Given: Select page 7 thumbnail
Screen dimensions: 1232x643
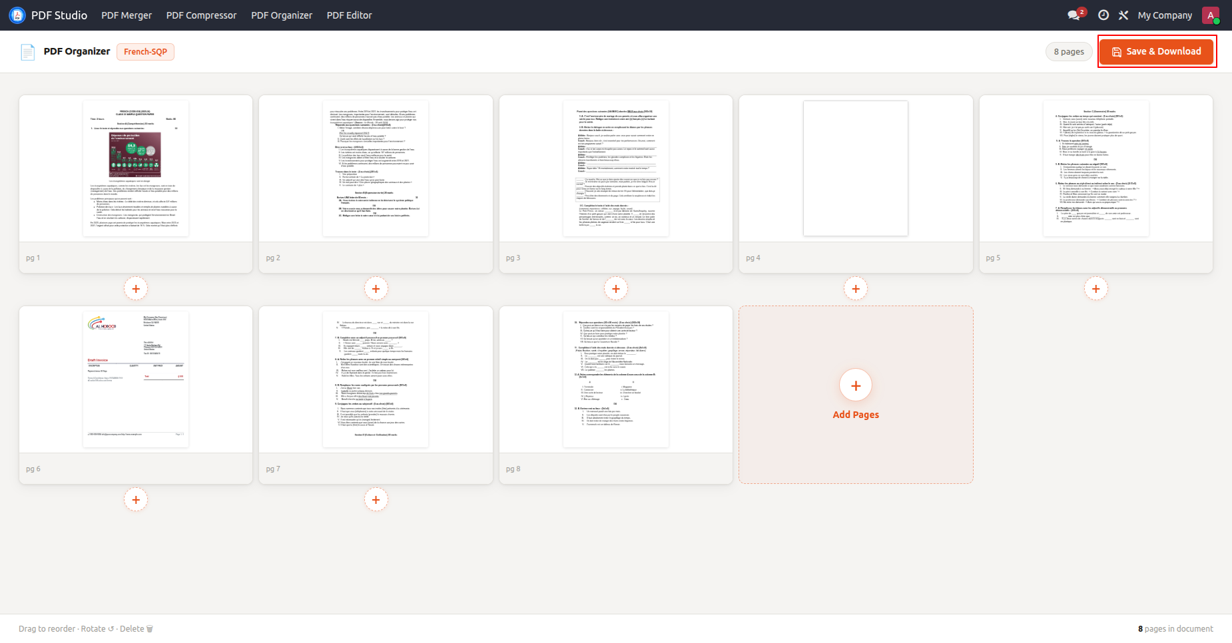Looking at the screenshot, I should [376, 379].
